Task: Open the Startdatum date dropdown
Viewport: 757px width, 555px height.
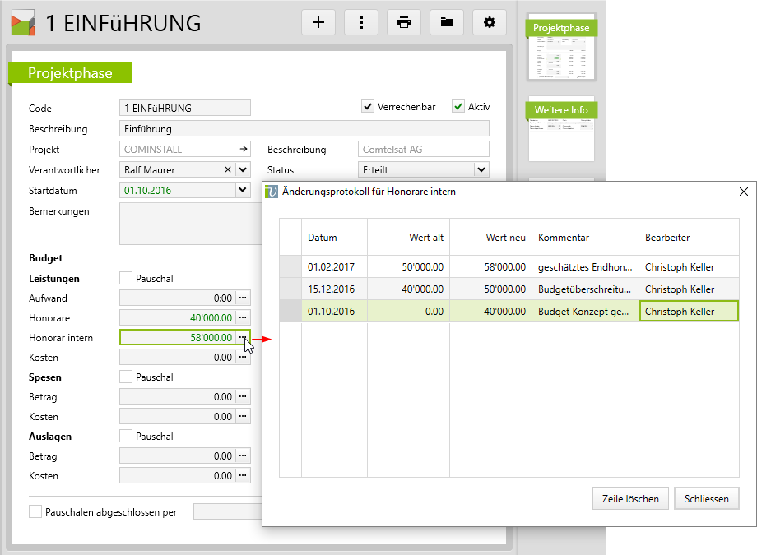Action: click(x=242, y=190)
